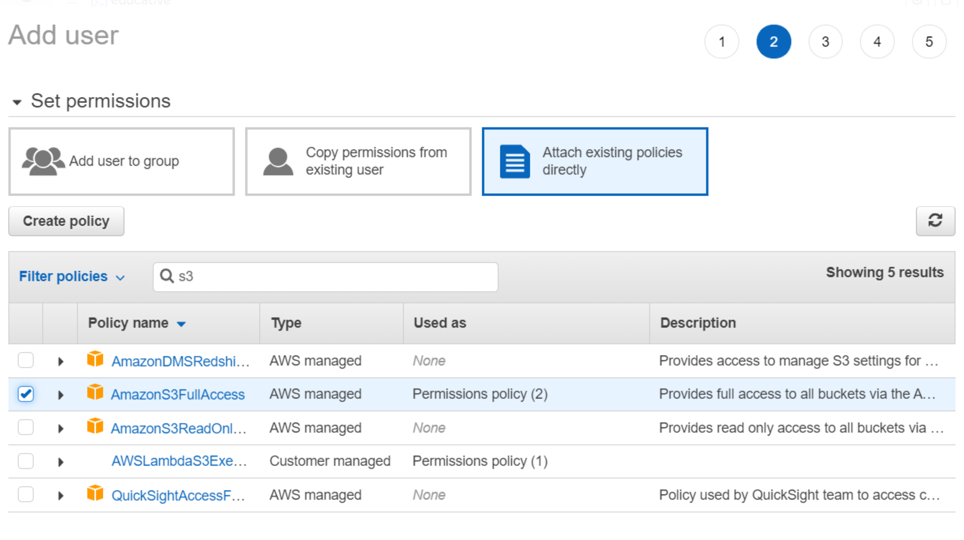Jump to step 4 in wizard
Image resolution: width=964 pixels, height=540 pixels.
click(877, 42)
